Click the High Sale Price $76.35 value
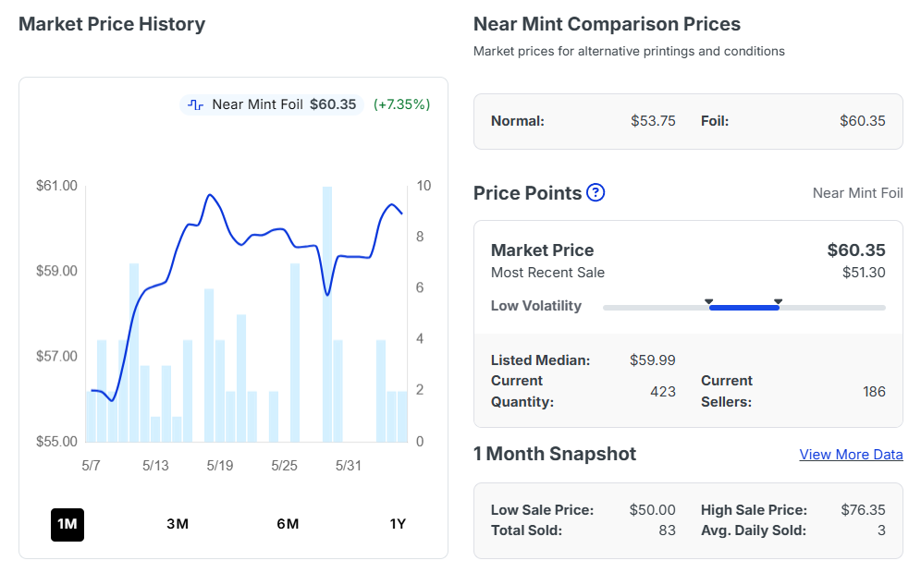The height and width of the screenshot is (573, 921). pyautogui.click(x=863, y=509)
